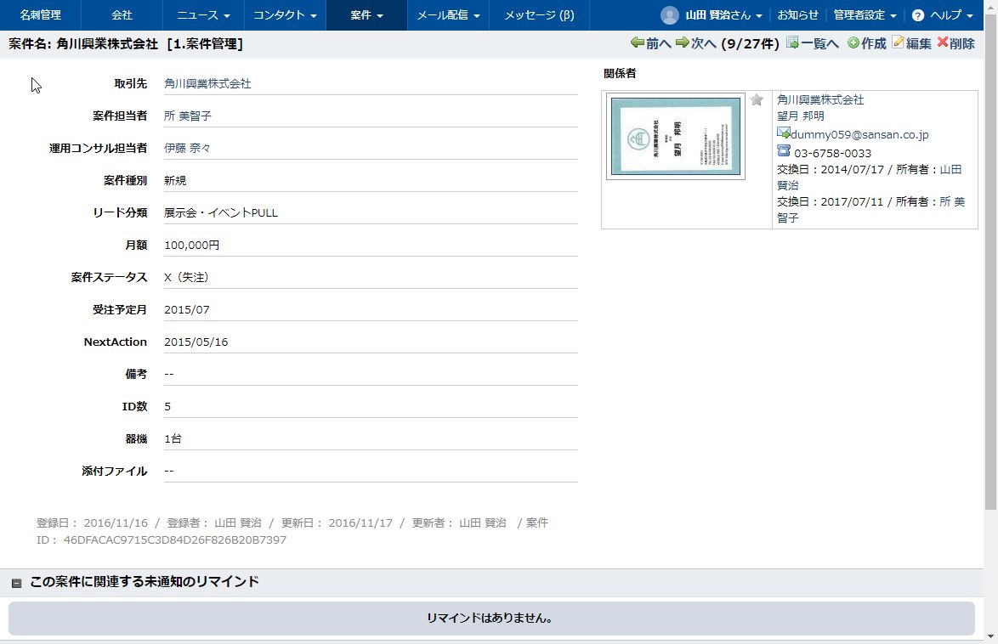Edit this record with 編集
Screen dimensions: 998x644
[x=911, y=43]
